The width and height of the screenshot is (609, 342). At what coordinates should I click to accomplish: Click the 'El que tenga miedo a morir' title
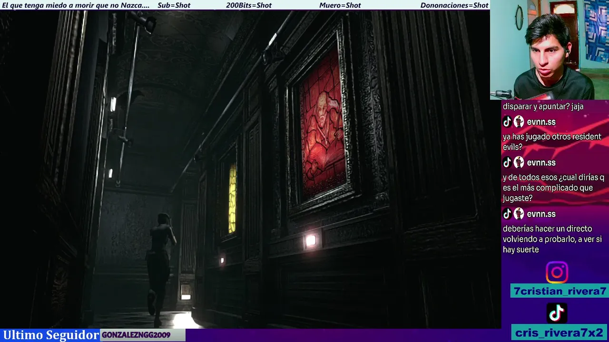pyautogui.click(x=76, y=5)
